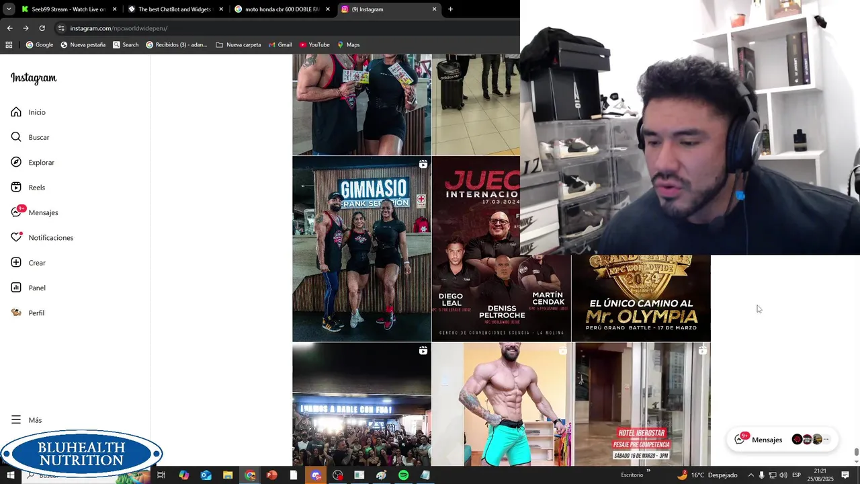Open Perfil from the sidebar
860x484 pixels.
pyautogui.click(x=28, y=313)
